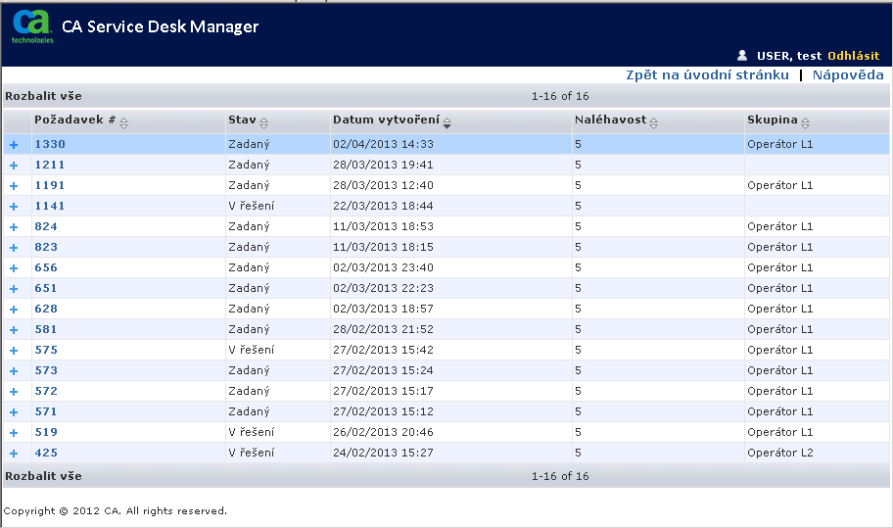Viewport: 893px width, 528px height.
Task: Select date cell 22/03/2013 18:44
Action: [x=383, y=206]
